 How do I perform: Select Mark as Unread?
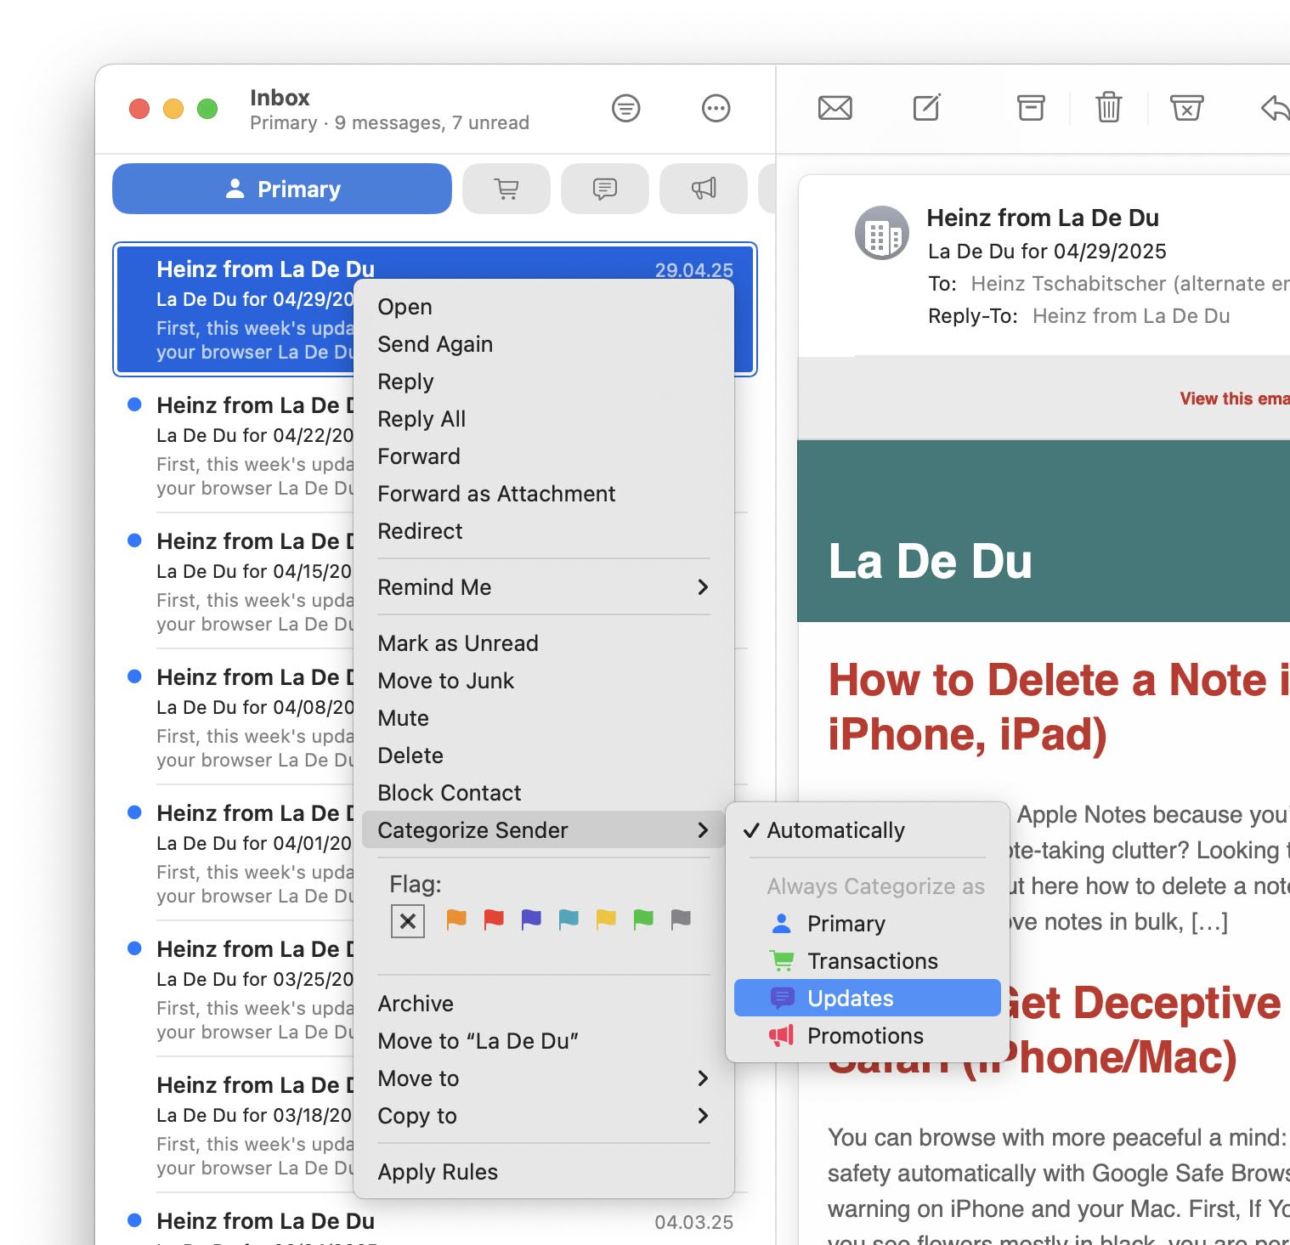tap(544, 643)
